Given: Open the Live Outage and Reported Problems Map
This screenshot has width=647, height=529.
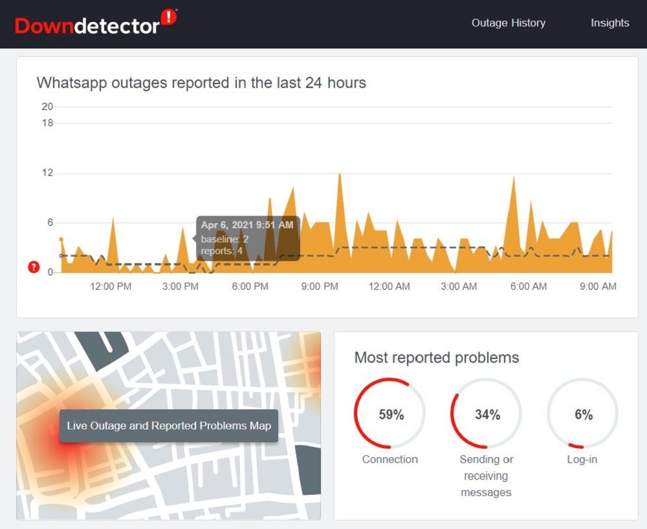Looking at the screenshot, I should 169,426.
